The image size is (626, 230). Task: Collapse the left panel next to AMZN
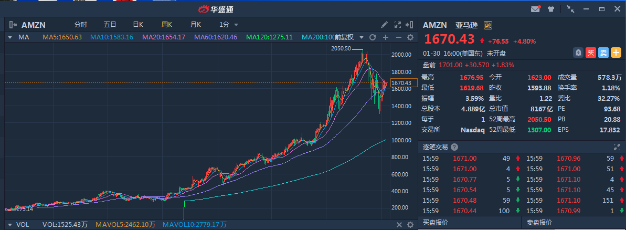pyautogui.click(x=13, y=25)
